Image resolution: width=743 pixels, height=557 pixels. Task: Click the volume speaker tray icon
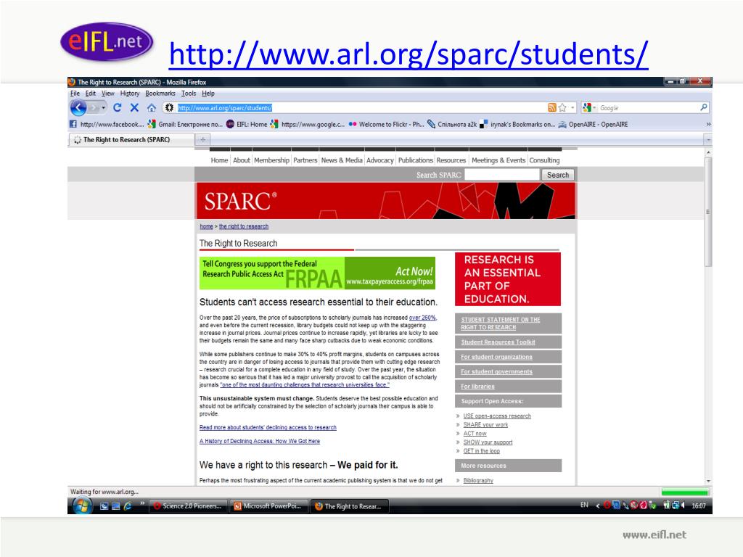(683, 506)
